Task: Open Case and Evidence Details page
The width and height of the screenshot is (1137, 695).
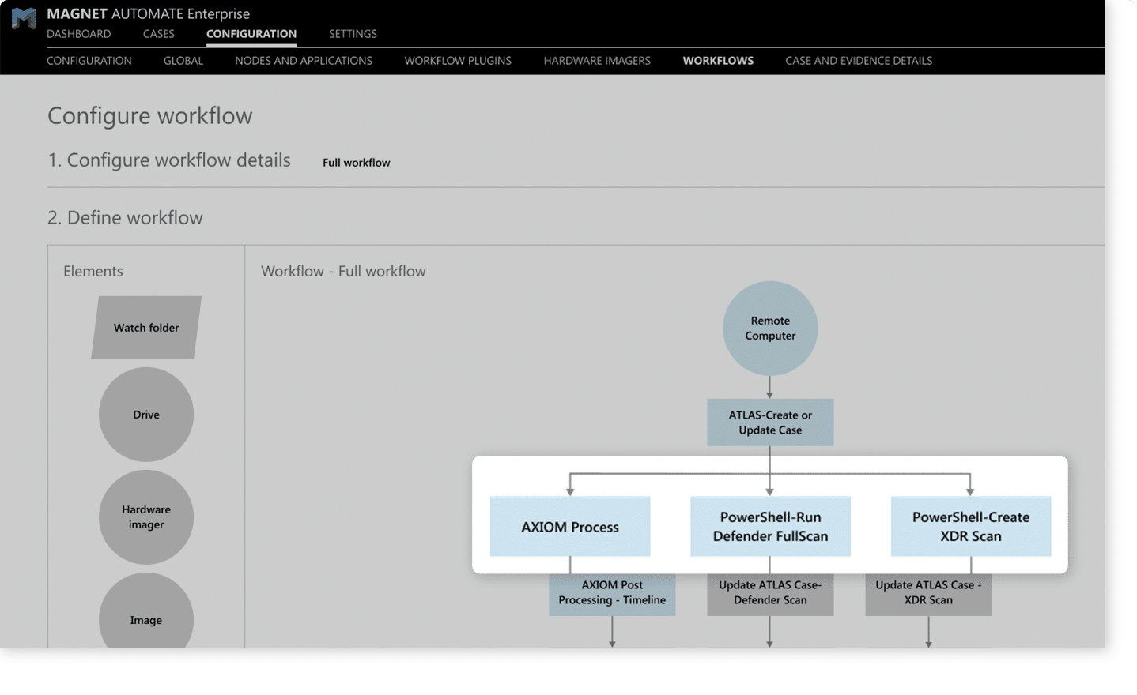Action: pyautogui.click(x=859, y=61)
